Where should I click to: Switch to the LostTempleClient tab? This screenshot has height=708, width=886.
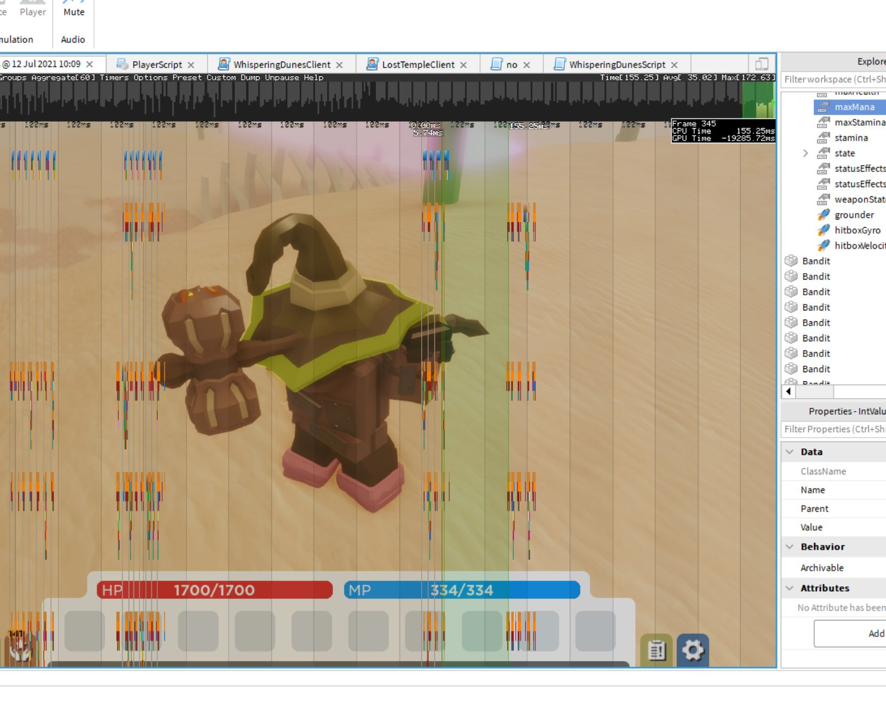pyautogui.click(x=419, y=64)
